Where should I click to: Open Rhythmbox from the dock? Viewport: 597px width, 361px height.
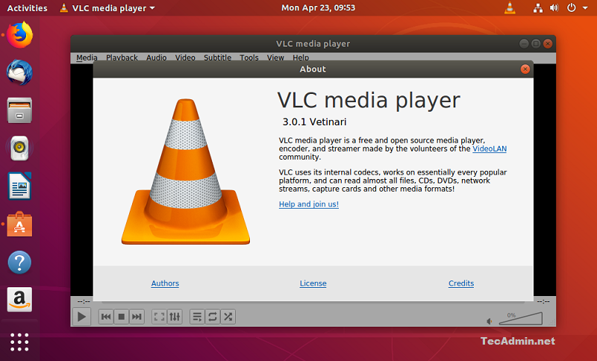[x=19, y=148]
